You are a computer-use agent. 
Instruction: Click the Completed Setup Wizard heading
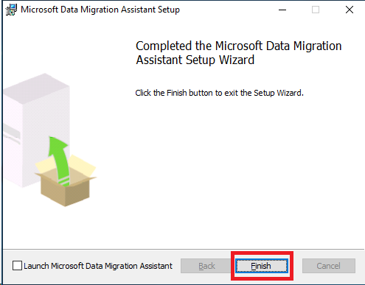[x=239, y=53]
